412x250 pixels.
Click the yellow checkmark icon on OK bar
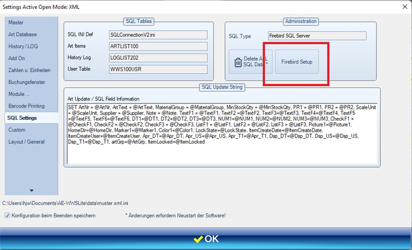pyautogui.click(x=198, y=239)
